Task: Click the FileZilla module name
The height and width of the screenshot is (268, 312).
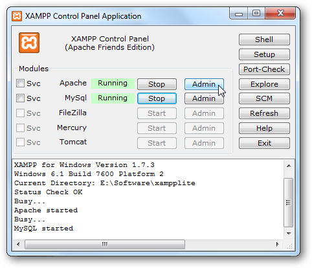Action: (x=72, y=113)
